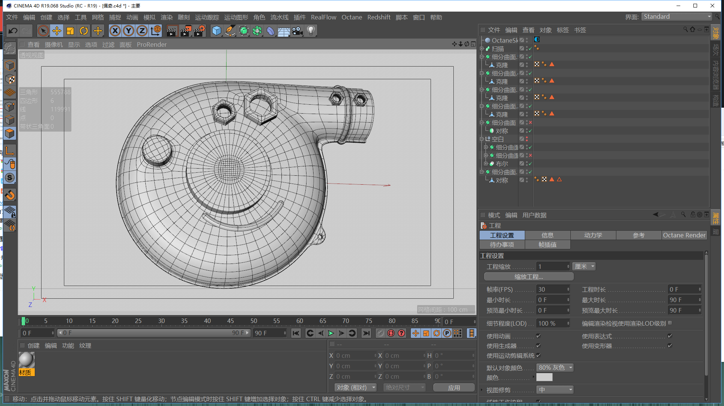
Task: Click the subdivision surface generator icon
Action: pyautogui.click(x=244, y=31)
